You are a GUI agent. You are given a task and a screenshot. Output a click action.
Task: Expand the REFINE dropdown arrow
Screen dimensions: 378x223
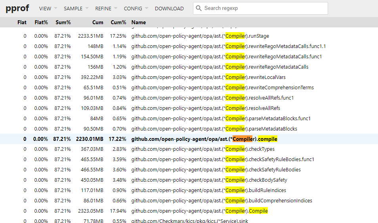click(115, 8)
